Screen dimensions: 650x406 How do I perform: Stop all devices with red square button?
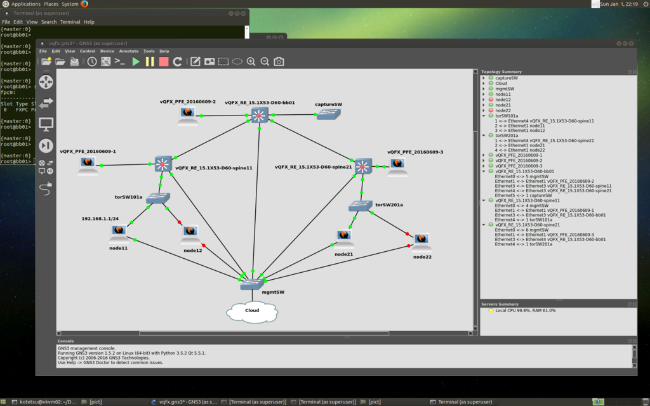pos(164,62)
